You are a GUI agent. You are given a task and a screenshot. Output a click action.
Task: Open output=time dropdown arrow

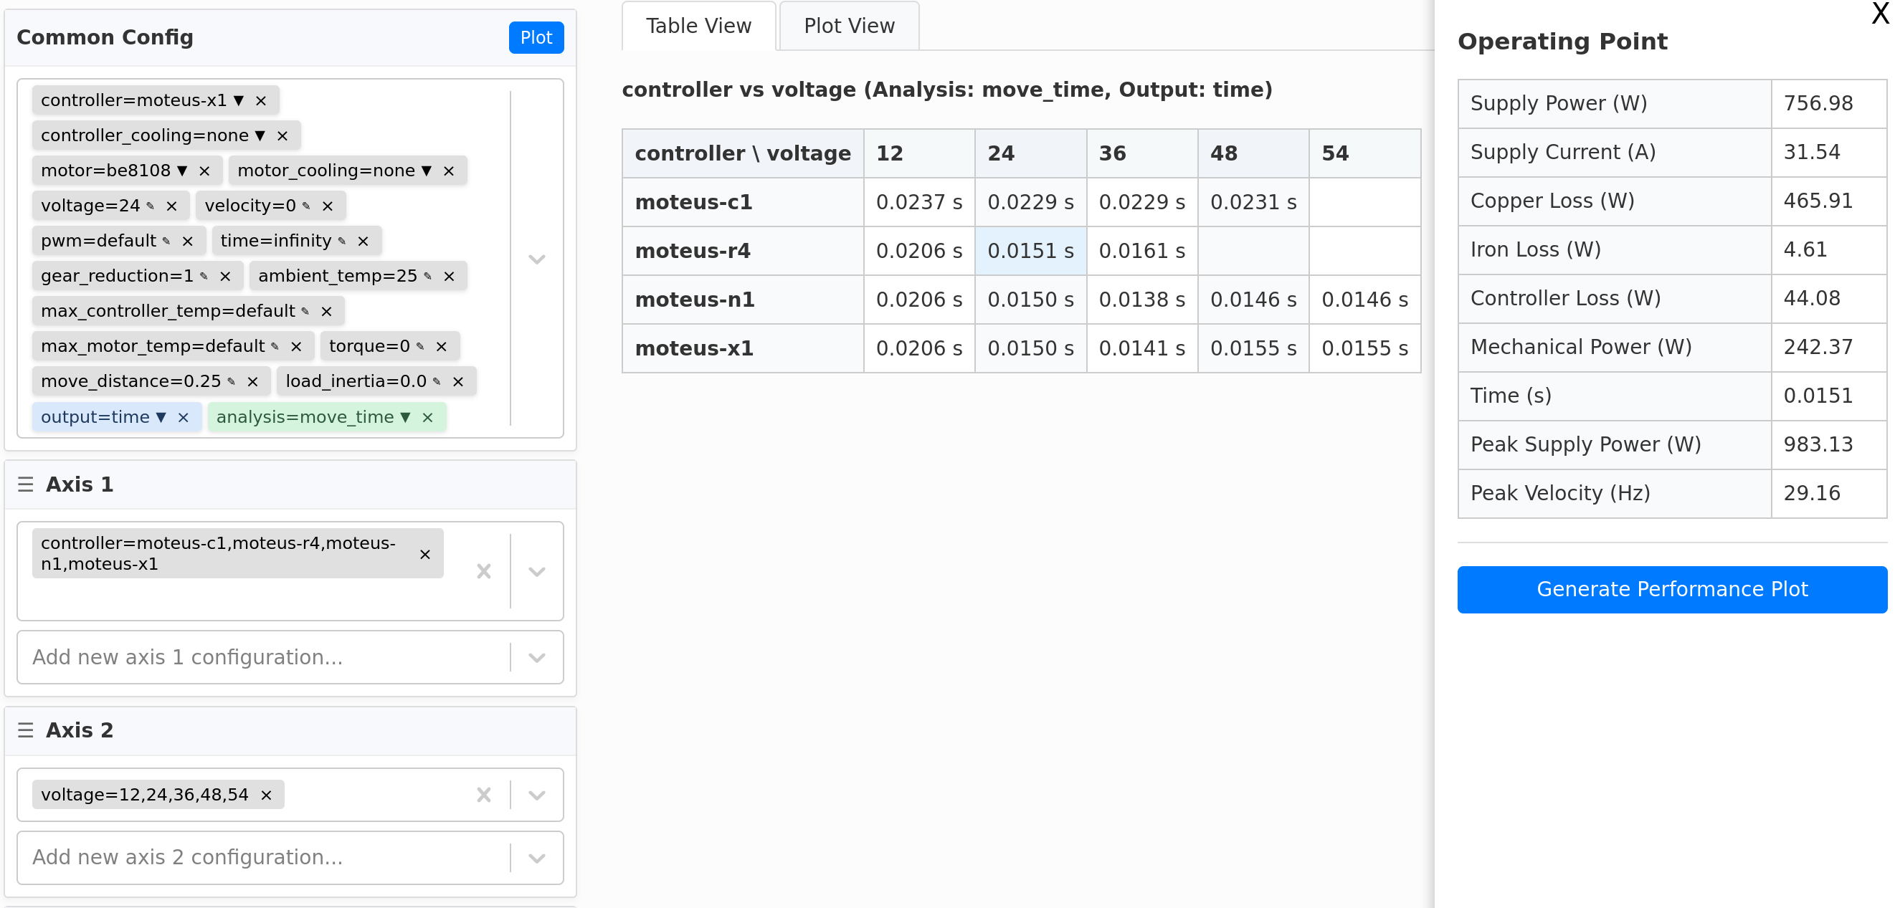coord(161,418)
